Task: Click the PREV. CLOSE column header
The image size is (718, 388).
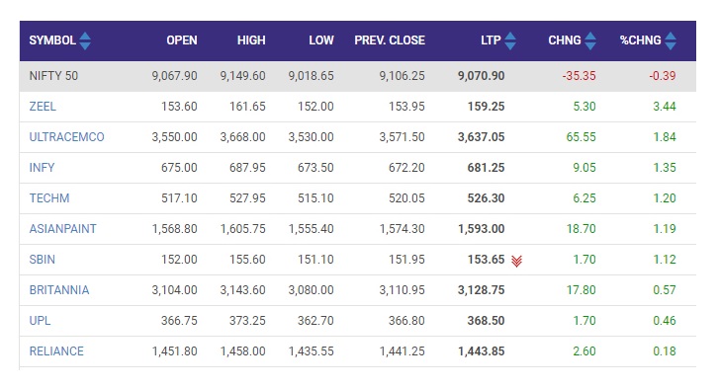Action: click(x=390, y=40)
